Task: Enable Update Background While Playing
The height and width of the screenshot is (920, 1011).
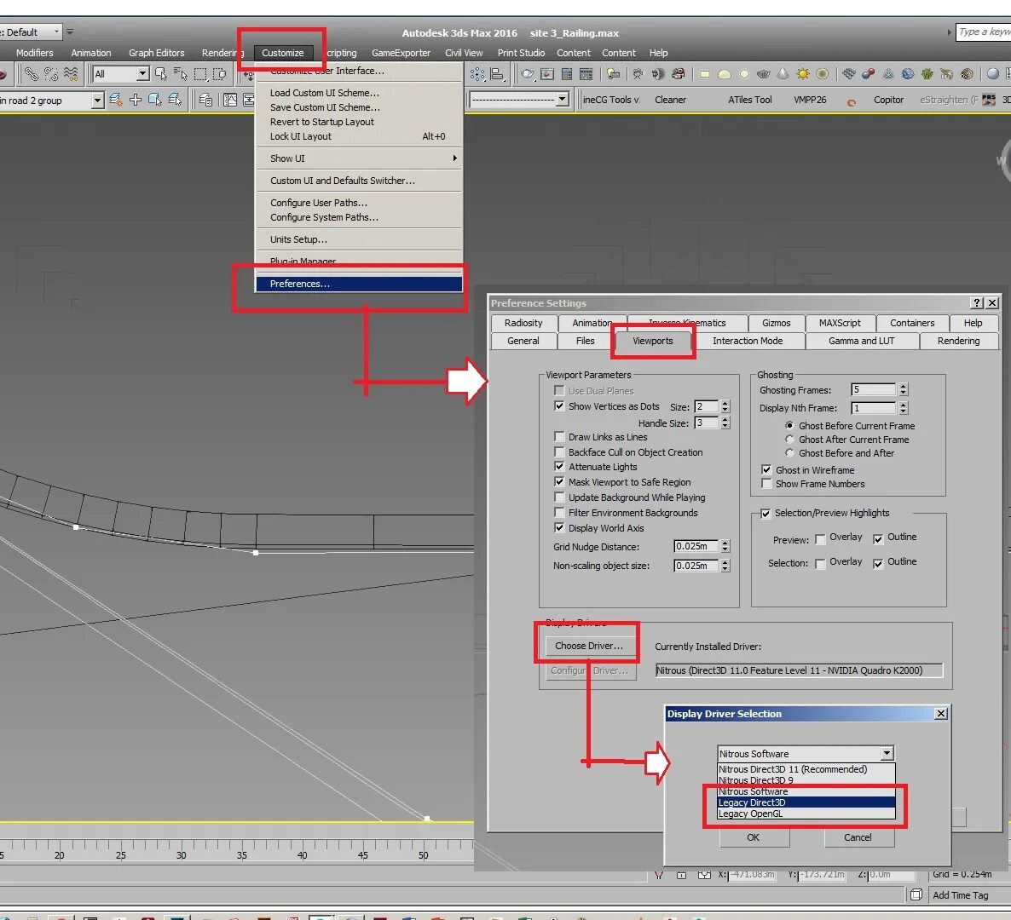Action: click(x=559, y=497)
